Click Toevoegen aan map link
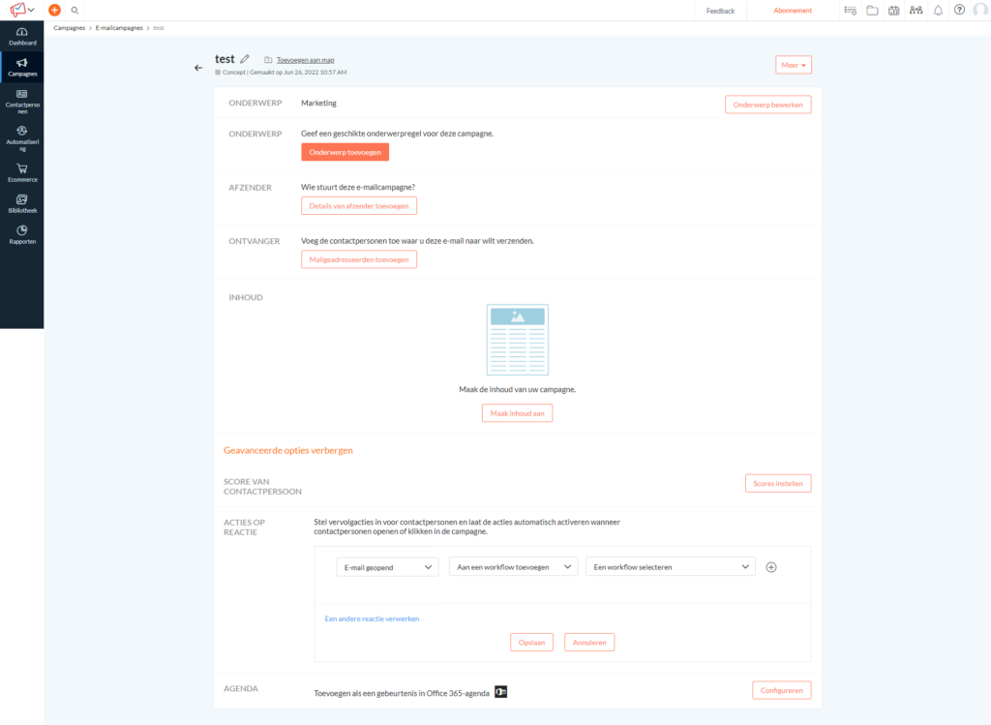The height and width of the screenshot is (725, 991). tap(305, 60)
